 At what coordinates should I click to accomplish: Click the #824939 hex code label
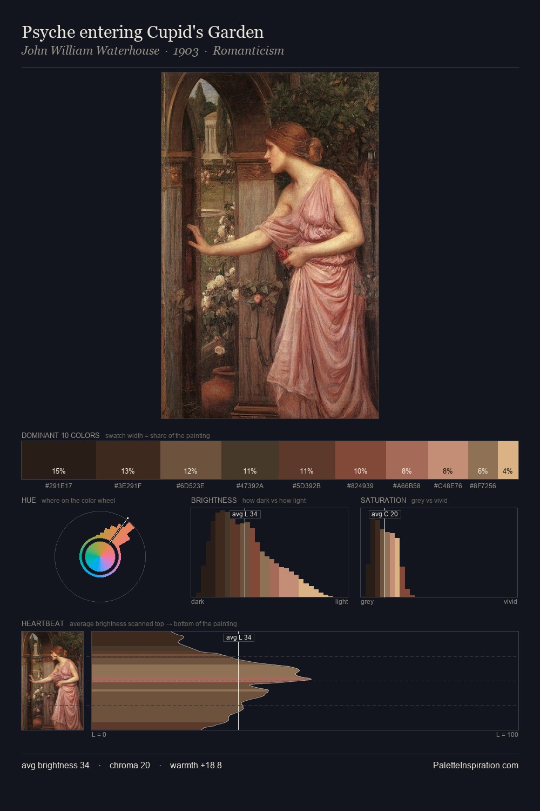[x=361, y=486]
